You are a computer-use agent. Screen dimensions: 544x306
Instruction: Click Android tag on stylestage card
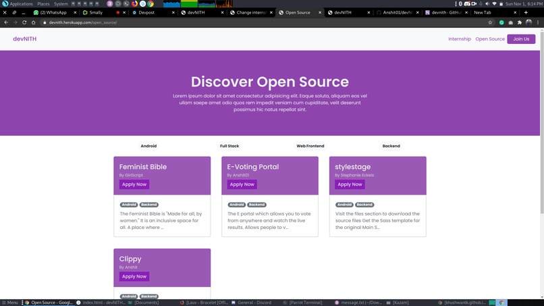[344, 205]
